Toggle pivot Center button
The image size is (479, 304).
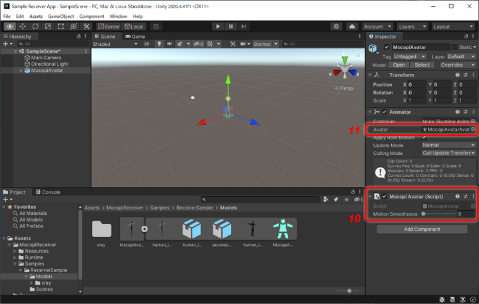click(108, 27)
